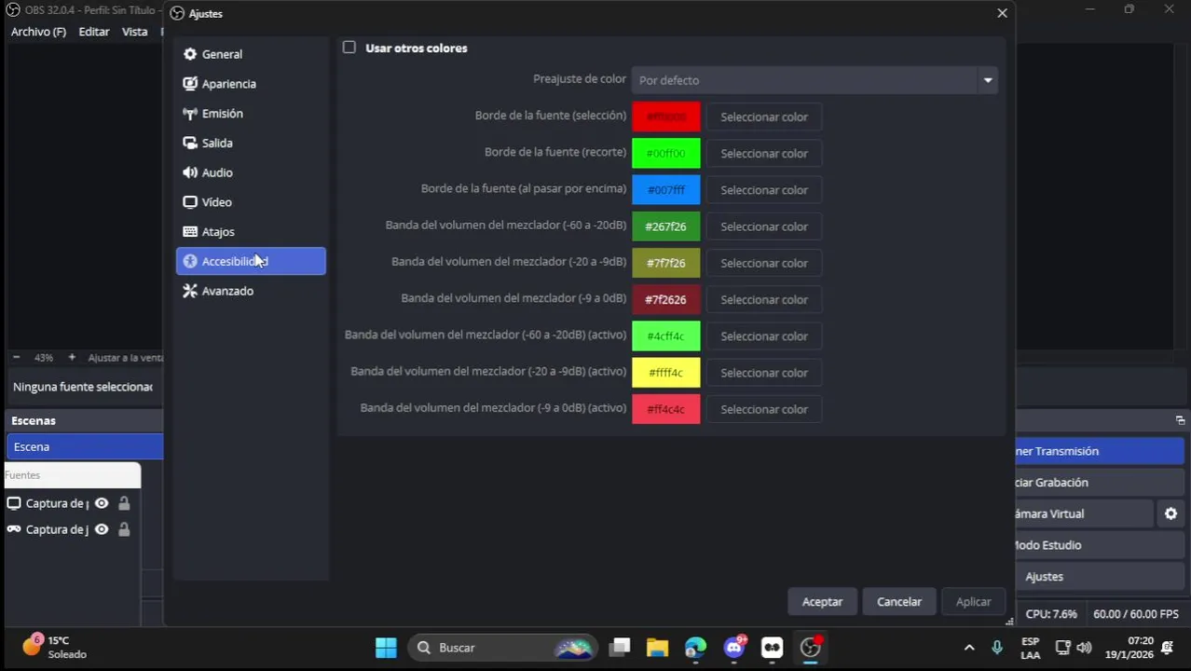Lock the second Captura source
The image size is (1191, 671).
[124, 529]
